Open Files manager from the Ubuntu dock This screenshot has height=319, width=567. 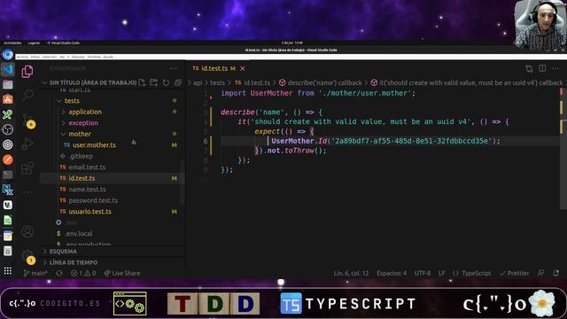click(x=8, y=84)
